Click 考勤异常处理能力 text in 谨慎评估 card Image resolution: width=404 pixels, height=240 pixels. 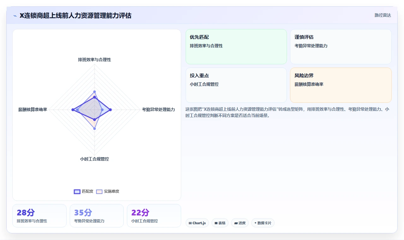click(x=311, y=46)
